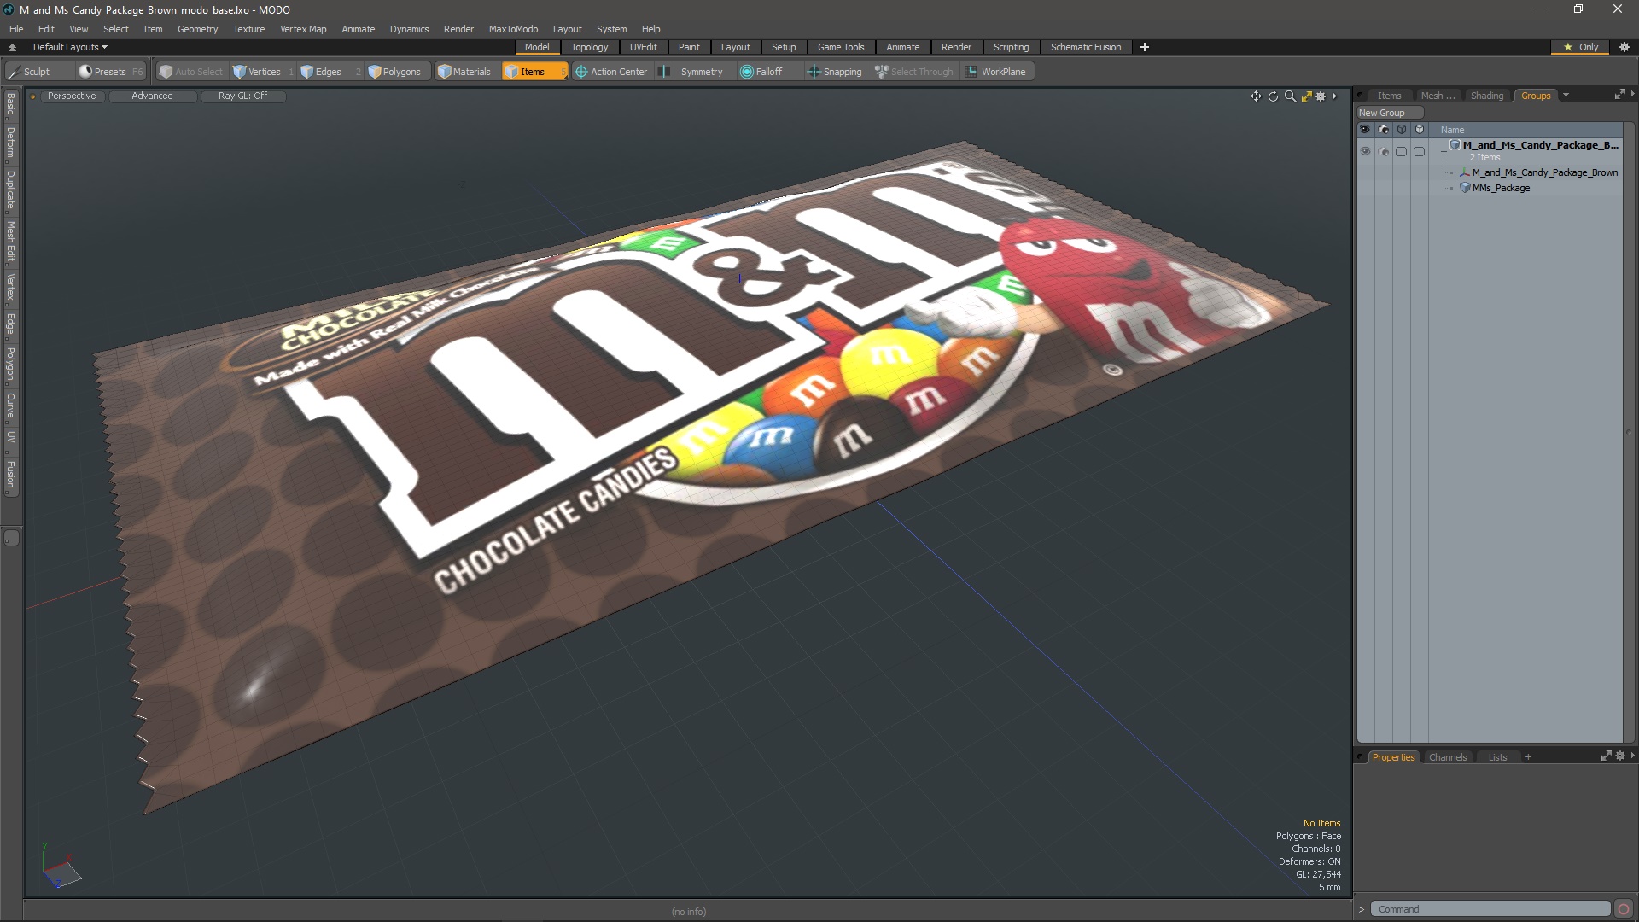Click the Command input field
1639x922 pixels.
1490,909
